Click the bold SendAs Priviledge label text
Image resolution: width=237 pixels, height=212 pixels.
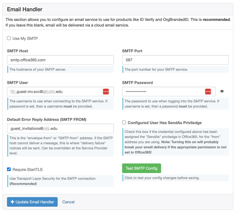pyautogui.click(x=165, y=123)
